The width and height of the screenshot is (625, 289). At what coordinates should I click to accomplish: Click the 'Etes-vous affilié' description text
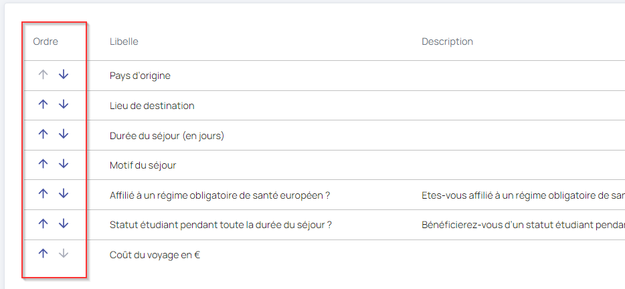point(522,195)
